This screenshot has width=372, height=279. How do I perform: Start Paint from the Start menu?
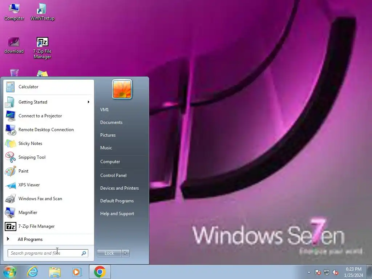pos(49,171)
